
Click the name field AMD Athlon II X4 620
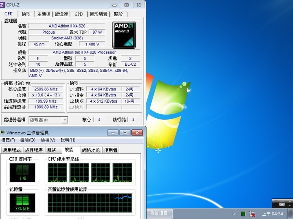[67, 26]
